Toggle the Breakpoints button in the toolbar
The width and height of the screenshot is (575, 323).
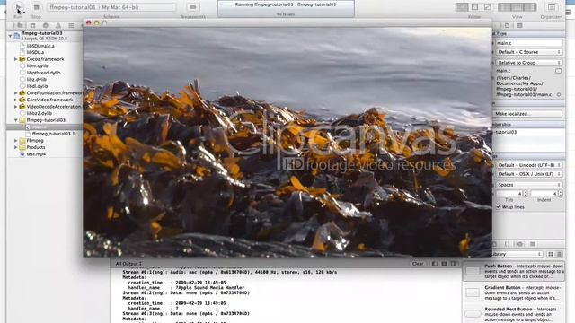(x=193, y=7)
